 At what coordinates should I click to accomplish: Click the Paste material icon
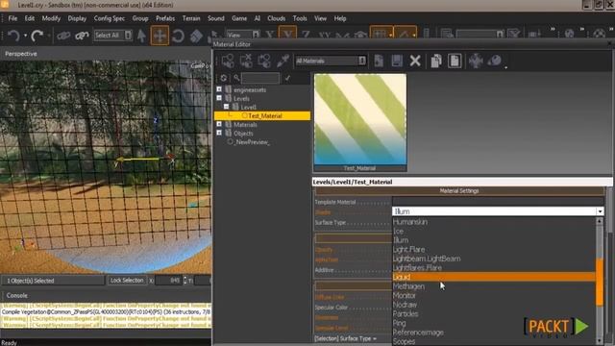click(x=455, y=61)
